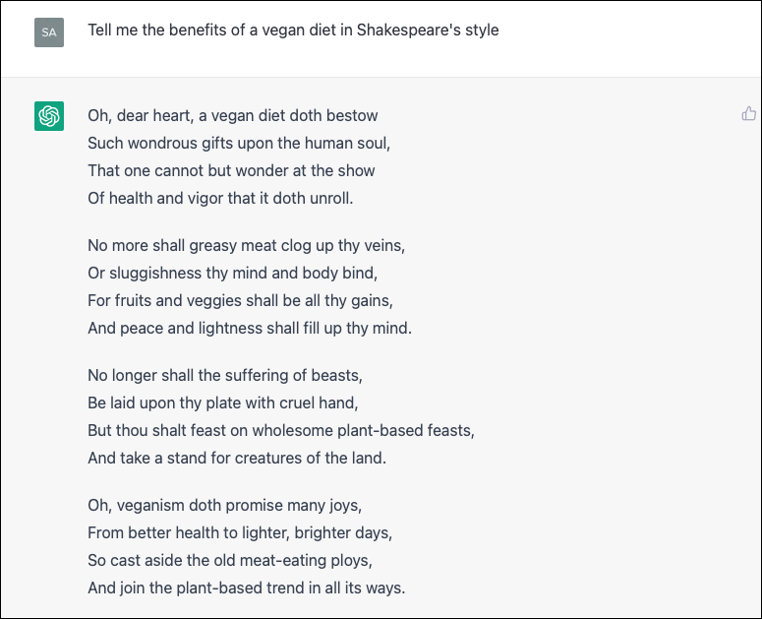Click the line 'No more shall greasy meat clog up thy veins'
762x619 pixels.
[x=247, y=246]
